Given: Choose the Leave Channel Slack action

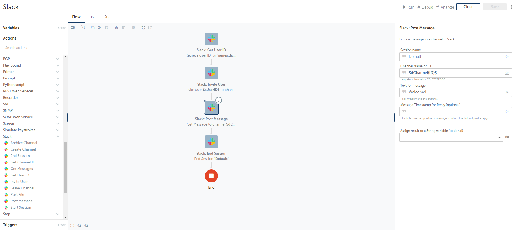Looking at the screenshot, I should point(22,188).
